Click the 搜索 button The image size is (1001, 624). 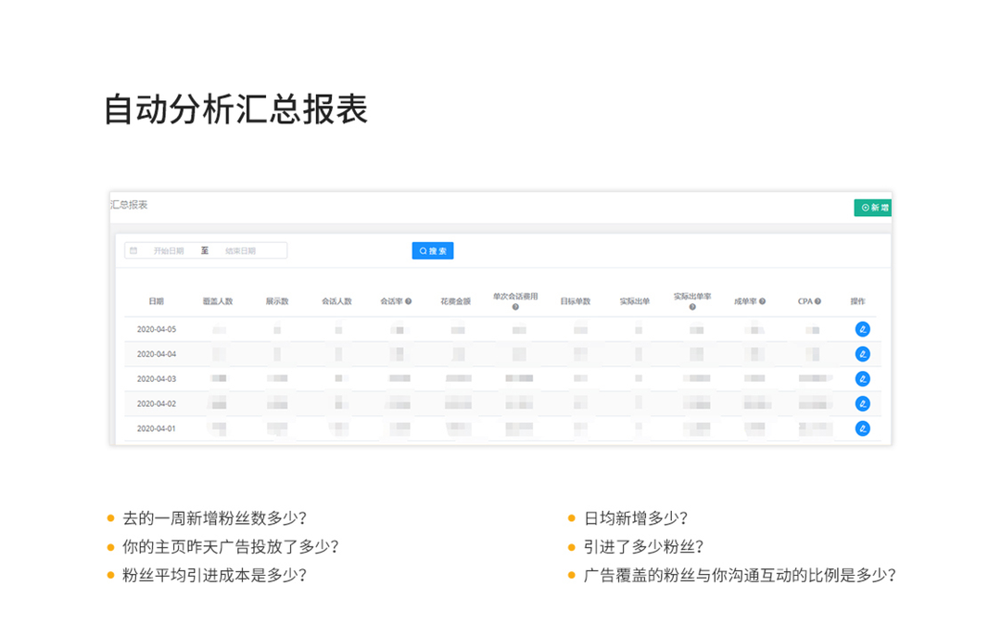[x=433, y=250]
